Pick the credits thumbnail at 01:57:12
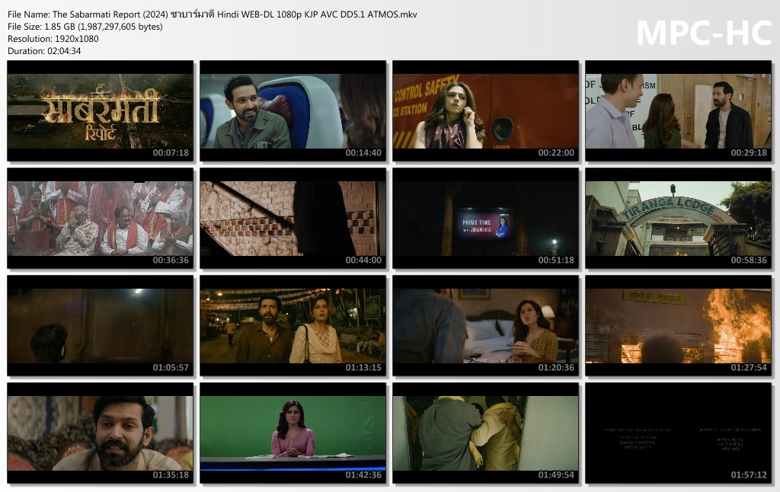The height and width of the screenshot is (492, 780). click(678, 433)
